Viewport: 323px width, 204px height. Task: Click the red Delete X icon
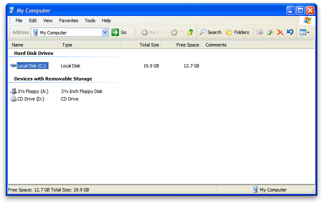point(280,32)
